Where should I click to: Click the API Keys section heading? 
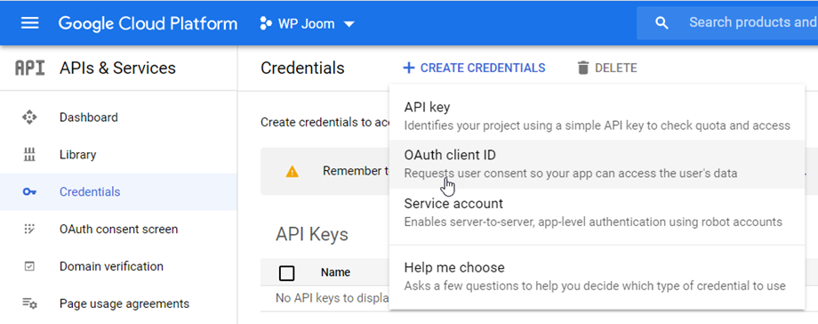[312, 235]
